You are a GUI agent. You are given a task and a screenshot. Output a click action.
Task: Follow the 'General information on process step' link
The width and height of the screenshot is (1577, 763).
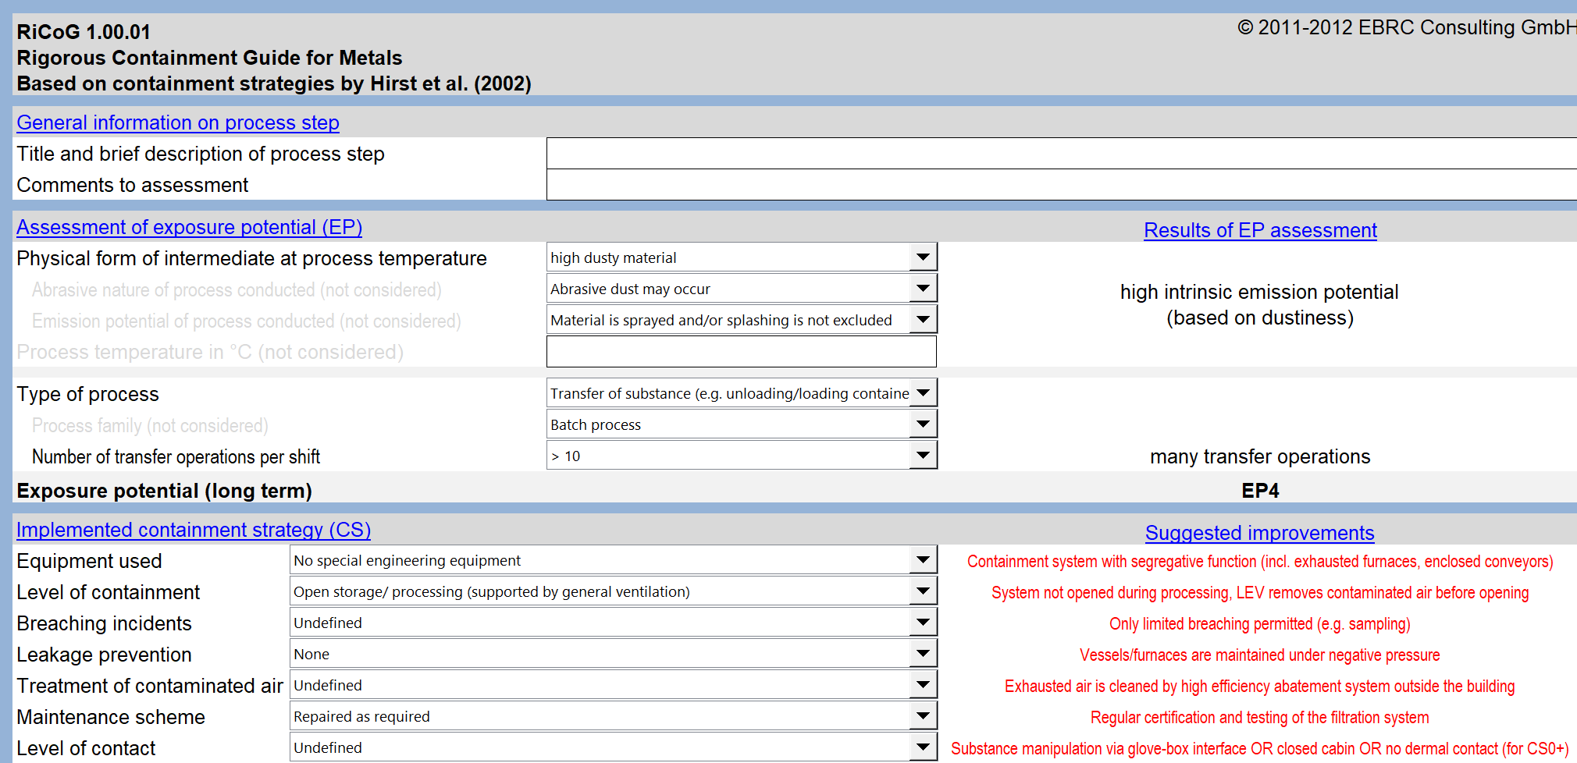click(177, 122)
